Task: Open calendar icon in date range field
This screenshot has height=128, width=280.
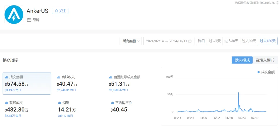Action: point(190,41)
